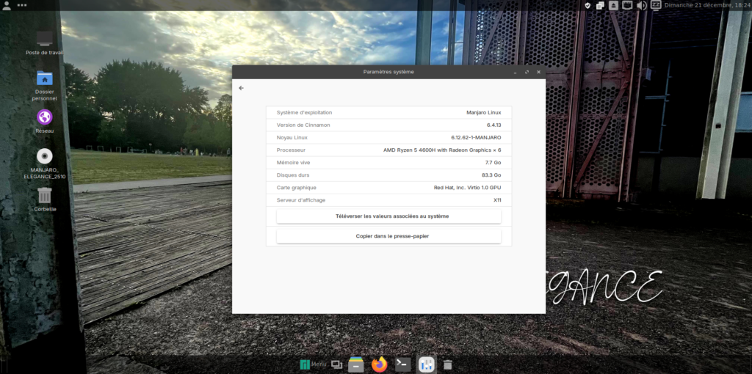The height and width of the screenshot is (374, 752).
Task: Open the file manager in the dock
Action: point(356,364)
